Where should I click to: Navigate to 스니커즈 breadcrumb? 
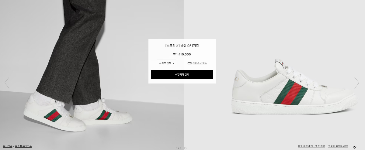pos(8,146)
